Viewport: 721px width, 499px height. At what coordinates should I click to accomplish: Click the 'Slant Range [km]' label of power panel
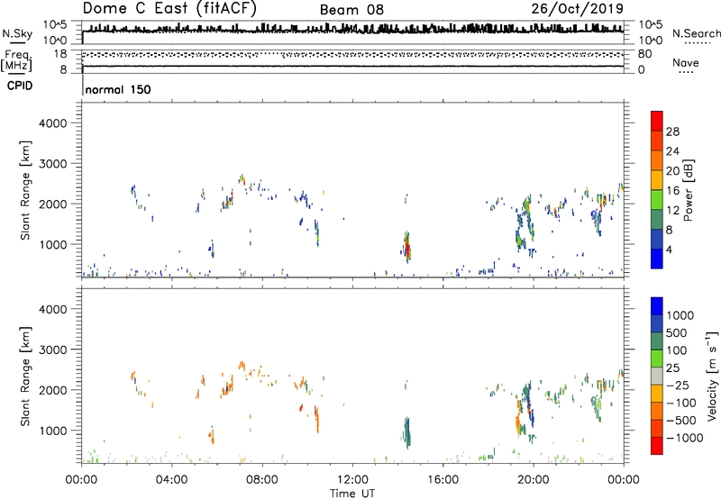25,190
